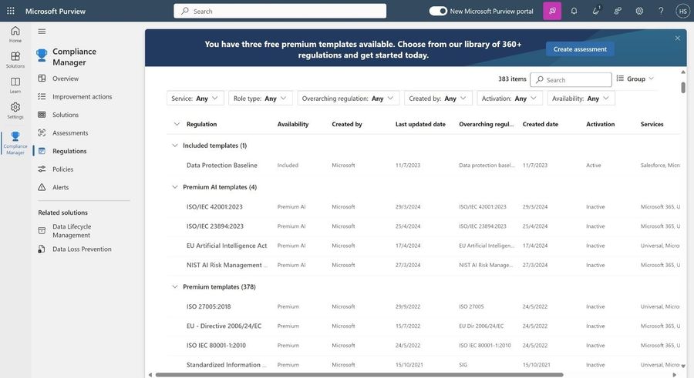This screenshot has width=694, height=378.
Task: Click the regulations list search field
Action: (x=571, y=80)
